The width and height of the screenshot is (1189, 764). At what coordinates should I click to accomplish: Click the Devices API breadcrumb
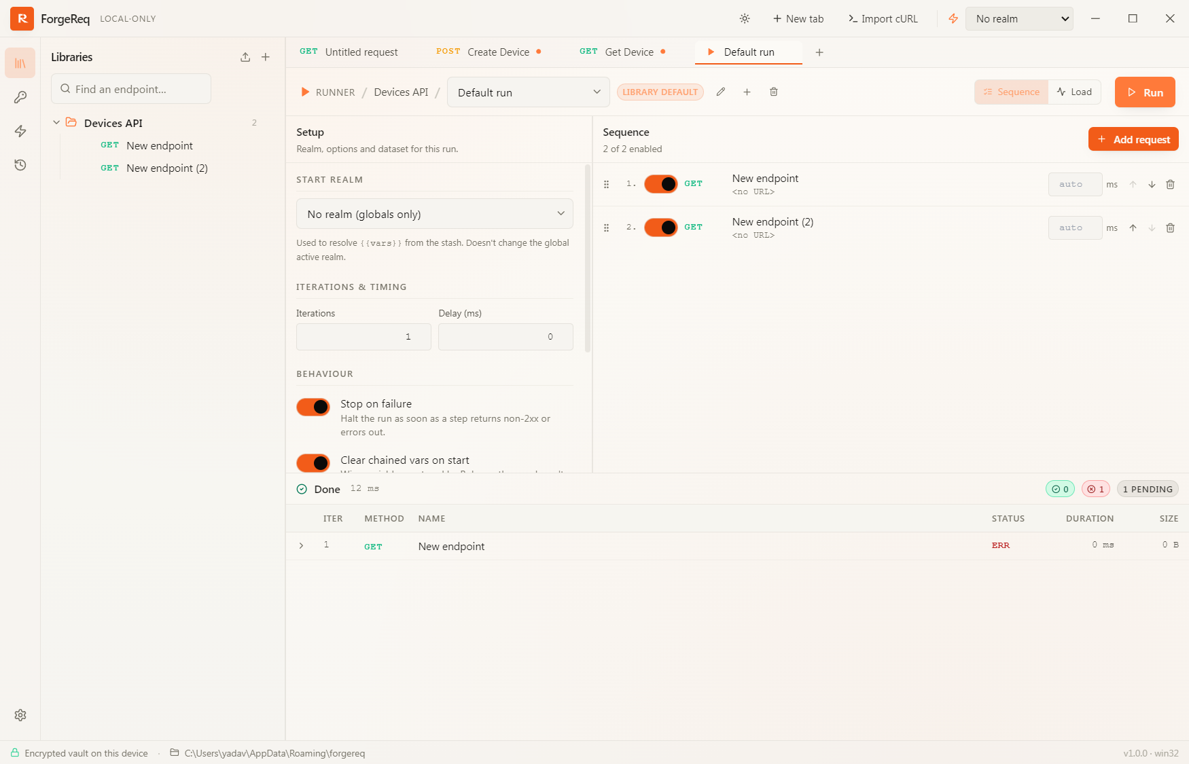(401, 92)
